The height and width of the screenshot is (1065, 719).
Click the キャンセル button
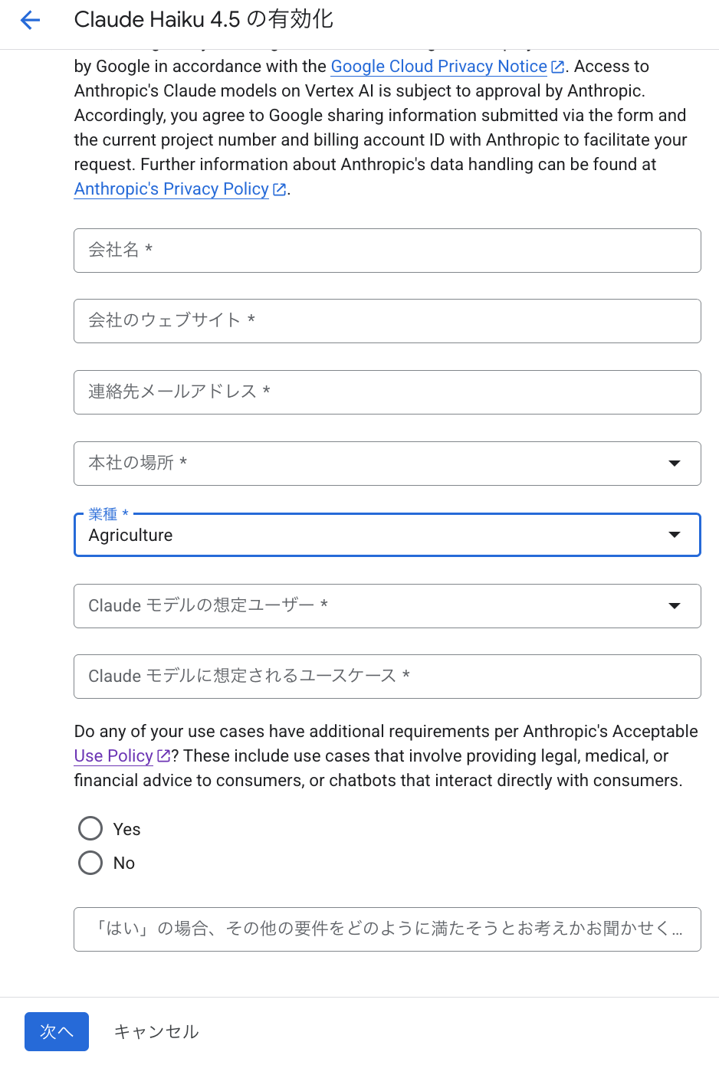pyautogui.click(x=156, y=1032)
